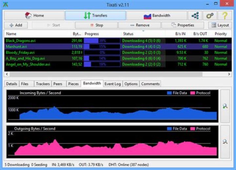Add a new transfer
Image resolution: width=236 pixels, height=170 pixels.
click(x=16, y=25)
